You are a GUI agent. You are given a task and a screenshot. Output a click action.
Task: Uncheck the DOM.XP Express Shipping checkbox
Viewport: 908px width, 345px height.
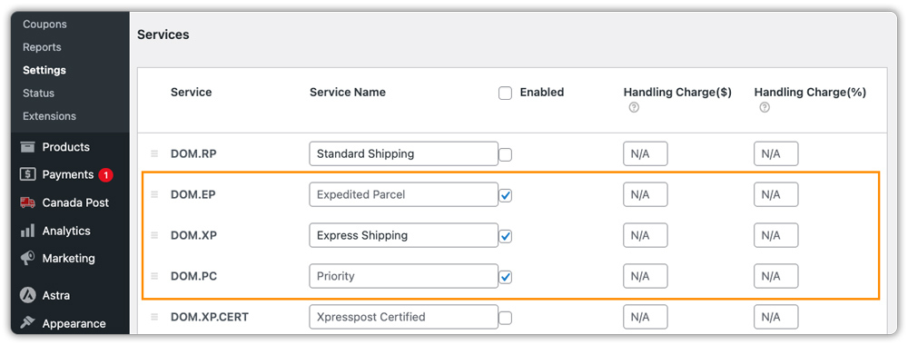(505, 236)
